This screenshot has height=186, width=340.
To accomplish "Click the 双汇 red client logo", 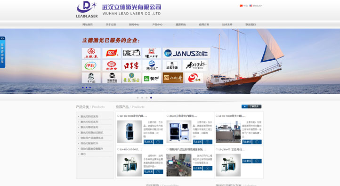I will pos(112,53).
